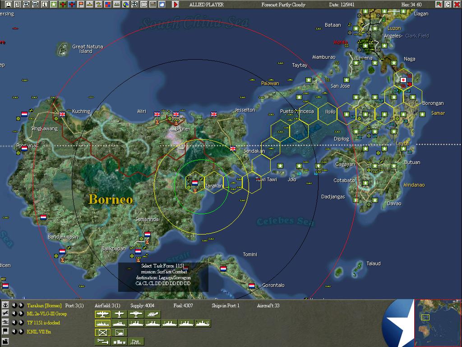The height and width of the screenshot is (347, 462).
Task: Click the Davao map label
Action: point(394,203)
